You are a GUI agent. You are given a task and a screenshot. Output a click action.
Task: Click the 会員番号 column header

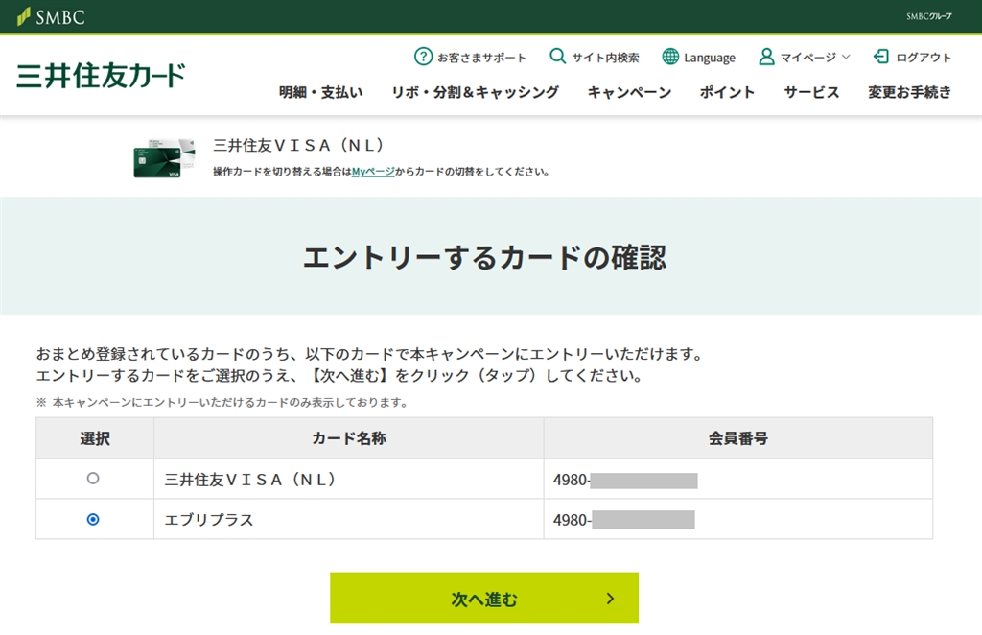(x=738, y=438)
